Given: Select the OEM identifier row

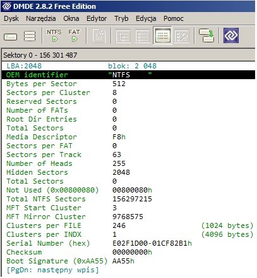Looking at the screenshot, I should (129, 75).
